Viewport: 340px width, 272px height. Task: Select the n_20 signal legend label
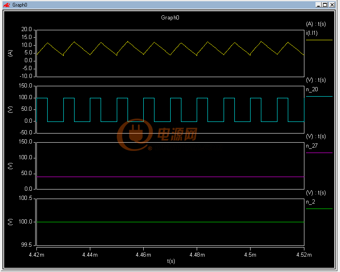click(312, 89)
